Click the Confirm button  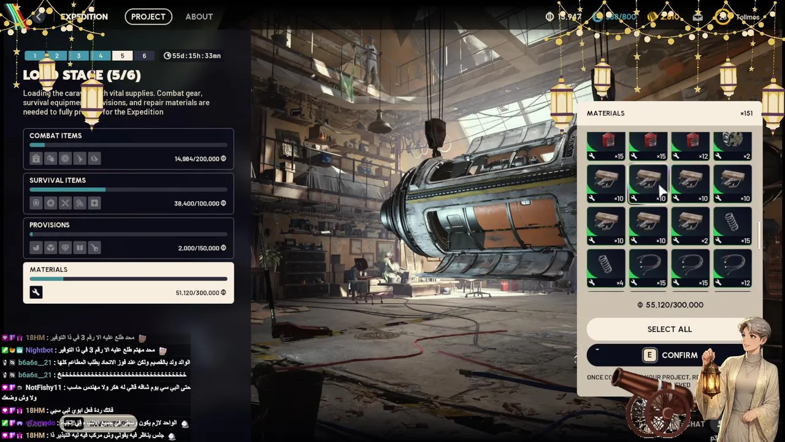[670, 355]
